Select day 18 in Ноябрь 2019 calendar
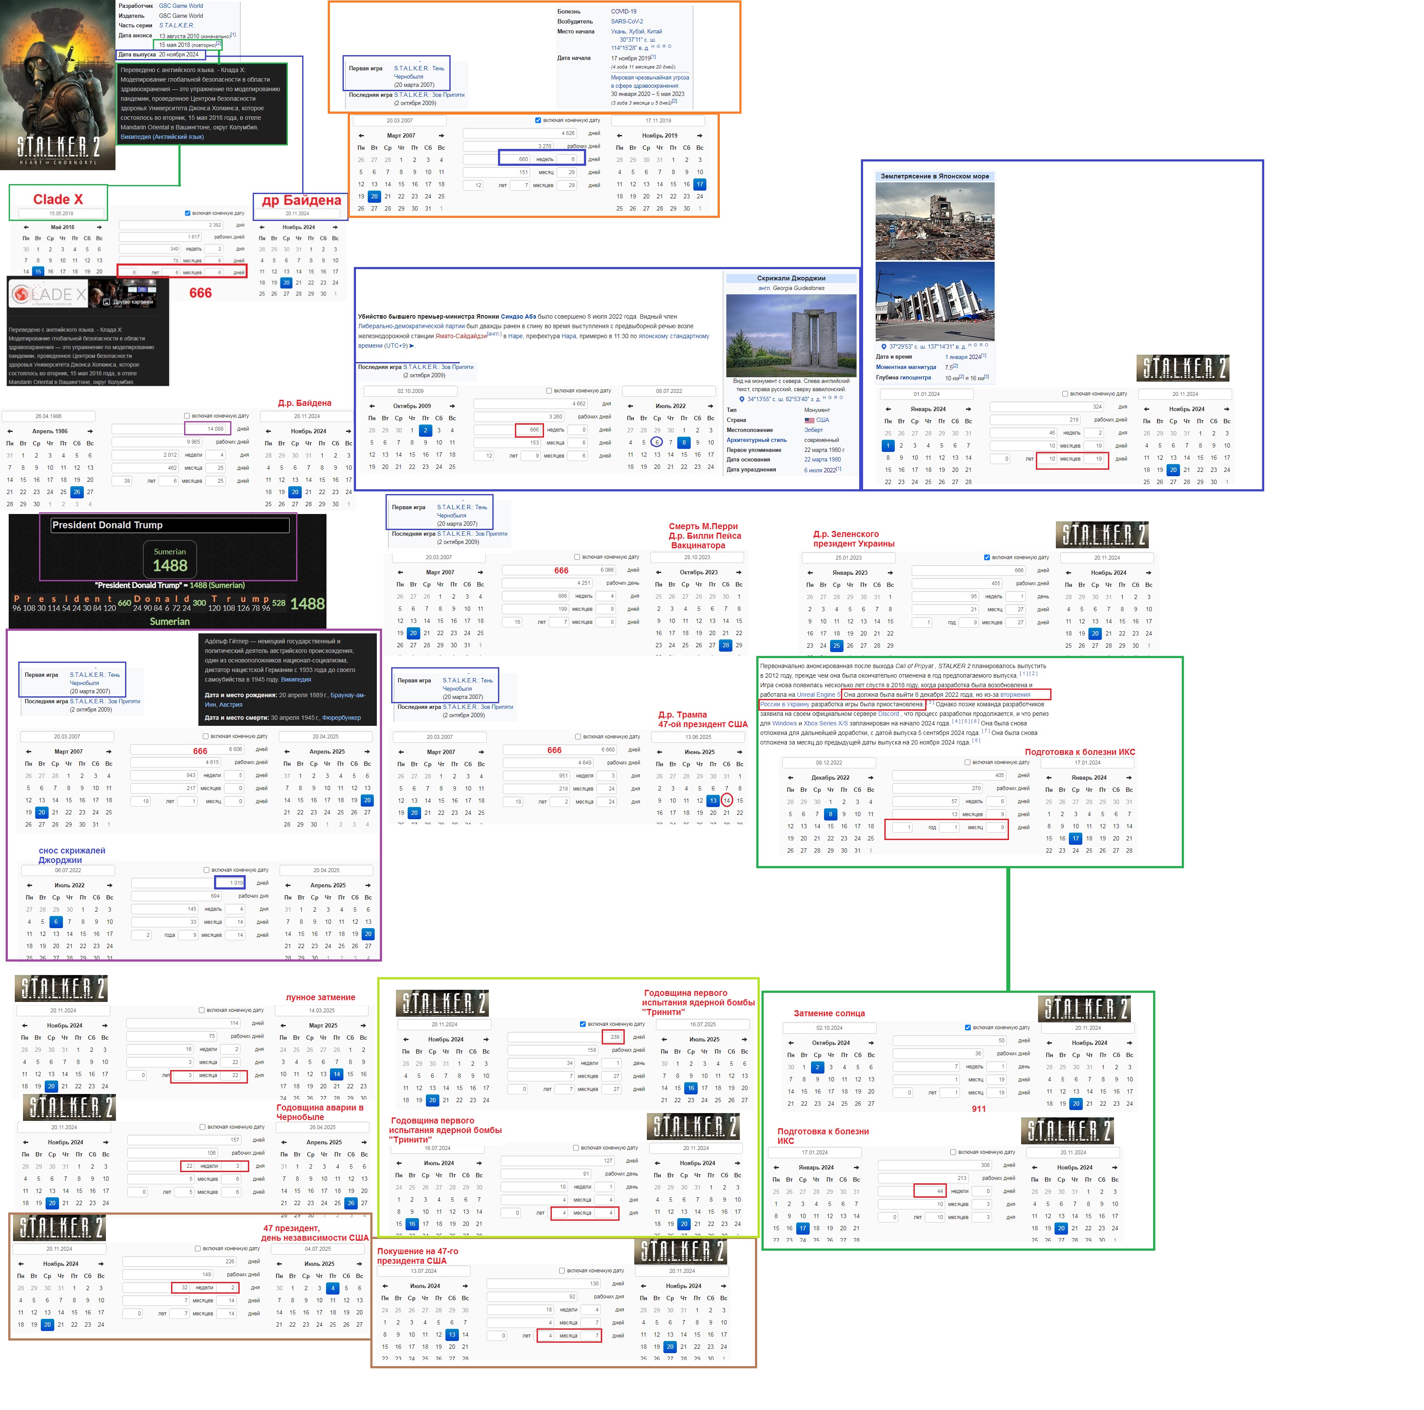 [619, 196]
